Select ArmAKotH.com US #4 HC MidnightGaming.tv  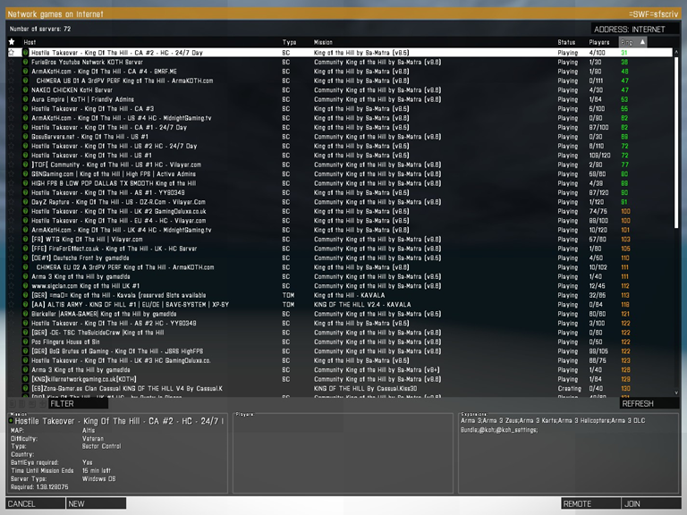pos(340,118)
